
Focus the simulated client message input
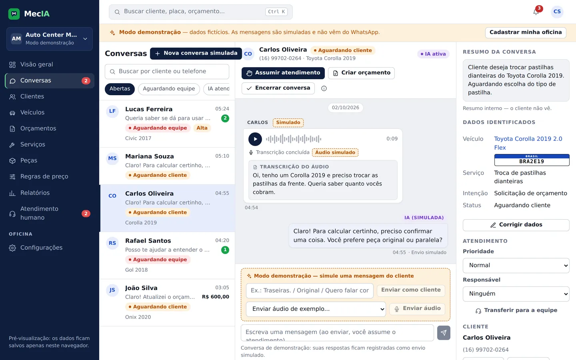pos(310,291)
